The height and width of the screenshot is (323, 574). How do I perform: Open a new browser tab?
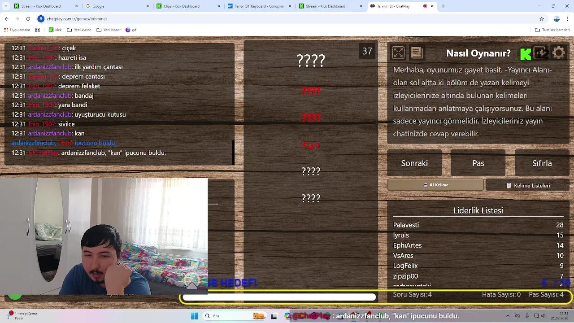(443, 6)
